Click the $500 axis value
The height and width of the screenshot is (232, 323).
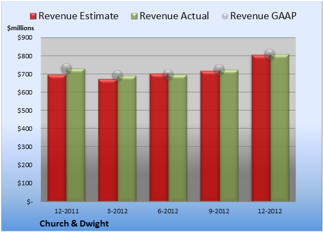coord(25,111)
